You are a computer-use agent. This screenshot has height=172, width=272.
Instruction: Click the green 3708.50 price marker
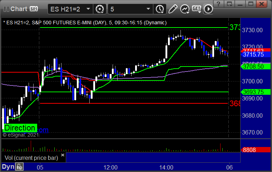point(255,67)
